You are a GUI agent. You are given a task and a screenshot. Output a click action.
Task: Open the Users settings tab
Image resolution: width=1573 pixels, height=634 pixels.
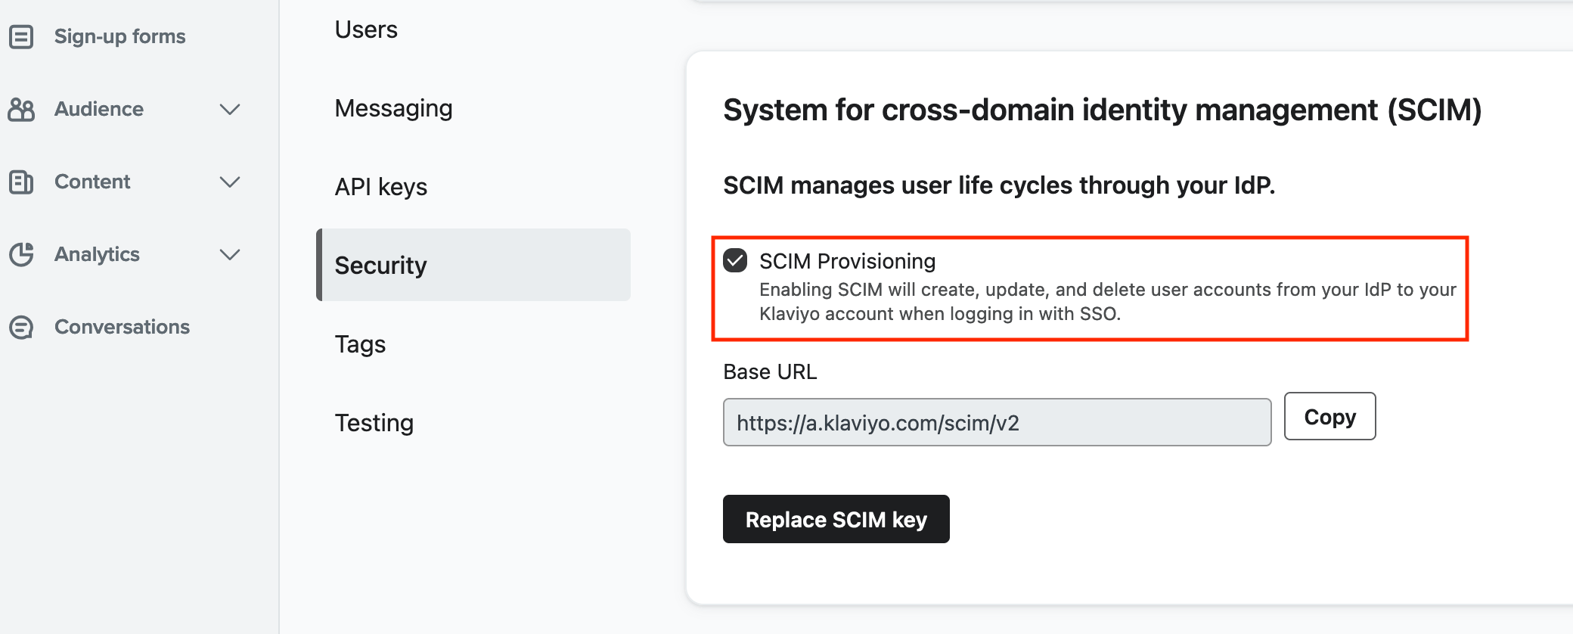click(366, 30)
